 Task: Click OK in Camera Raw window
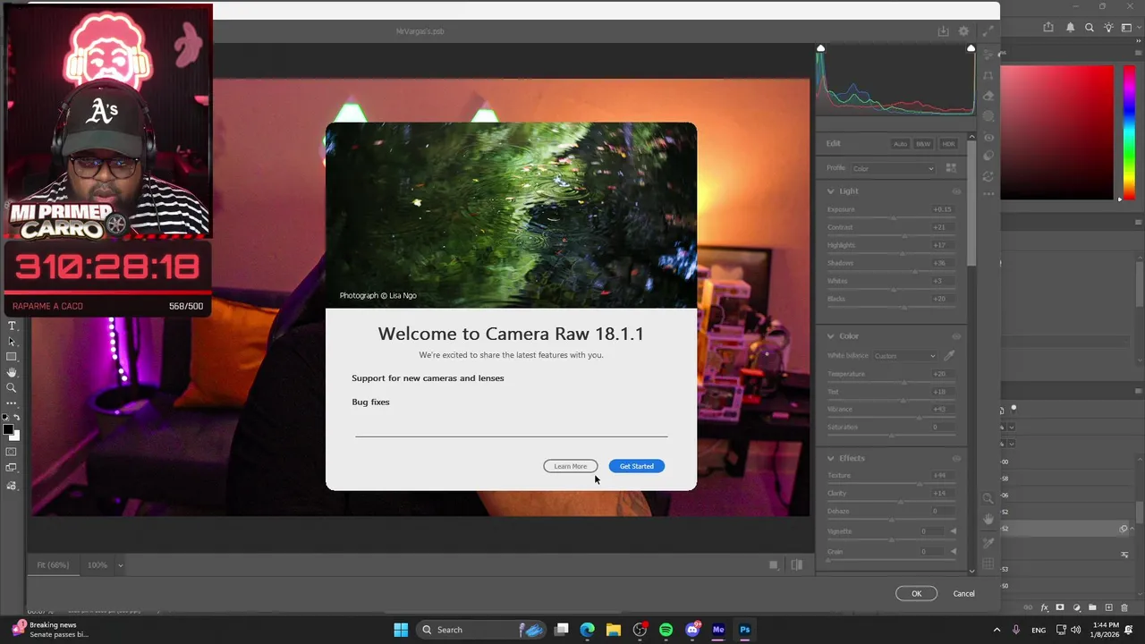tap(916, 594)
